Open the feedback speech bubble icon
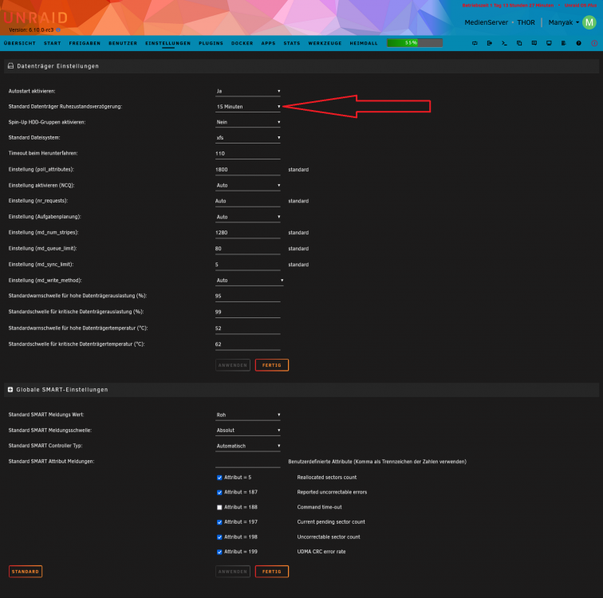Viewport: 603px width, 598px height. click(x=534, y=43)
